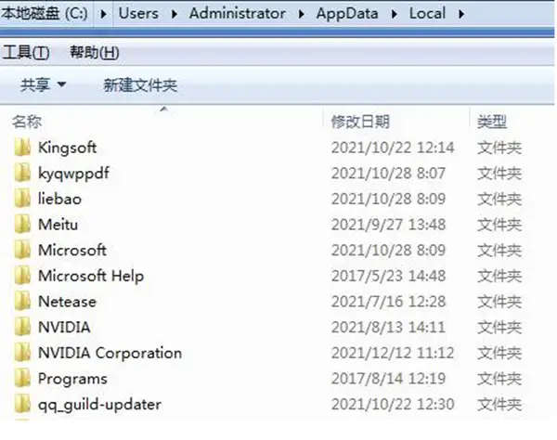557x440 pixels.
Task: Select the kyqwppdf folder name
Action: click(73, 174)
